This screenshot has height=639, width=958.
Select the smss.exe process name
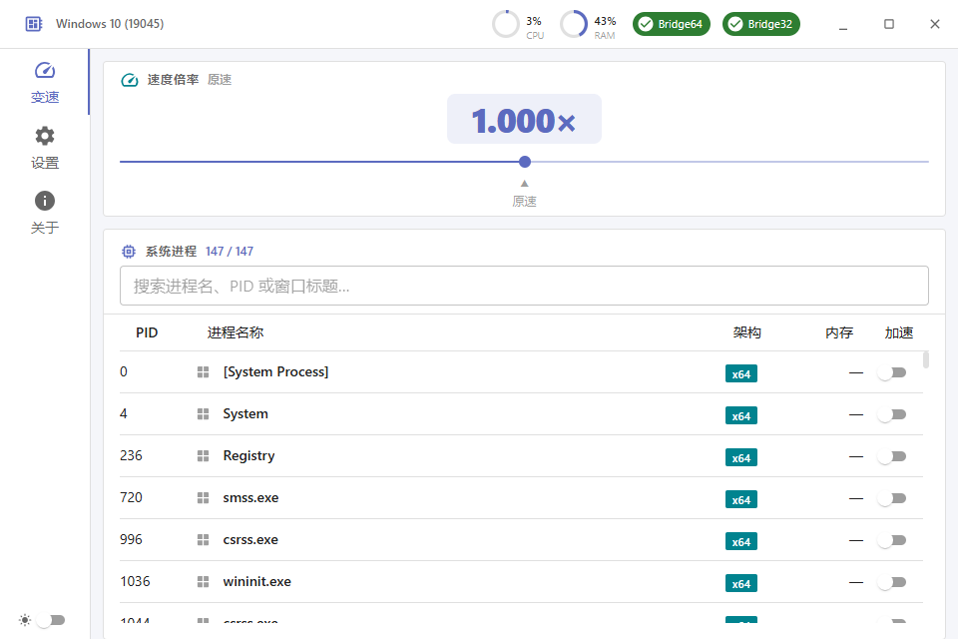(250, 498)
